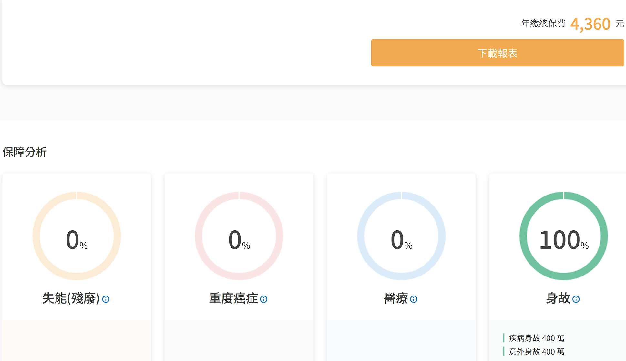Click the green 身故 100% donut chart
Screen dimensions: 626x361
(x=563, y=236)
